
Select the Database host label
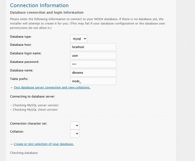tap(21, 45)
